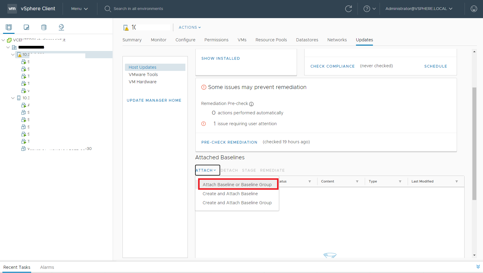Switch to the Permissions tab

click(216, 40)
